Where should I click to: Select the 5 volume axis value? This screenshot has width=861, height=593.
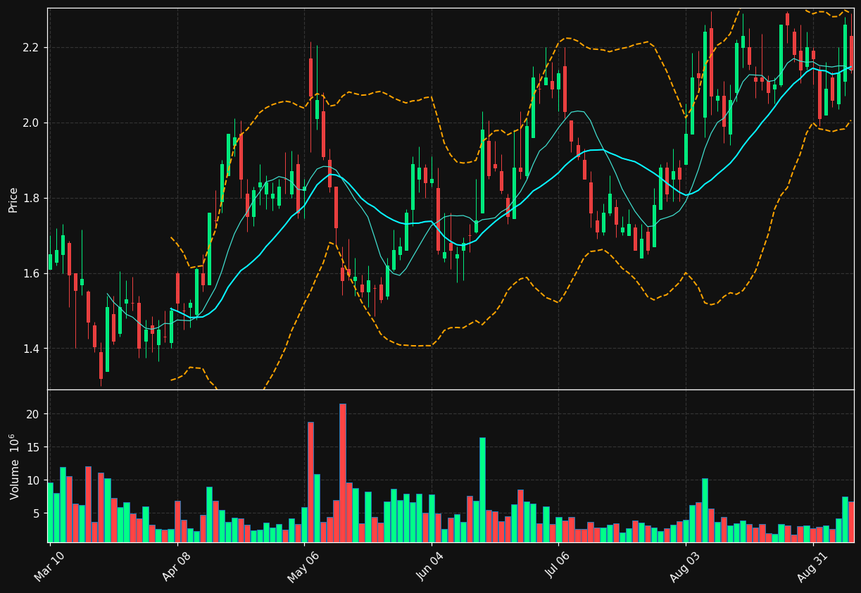pyautogui.click(x=38, y=513)
